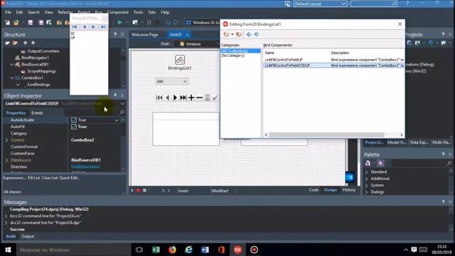Switch to the Welcome Page tab
Image resolution: width=455 pixels, height=256 pixels.
(144, 35)
